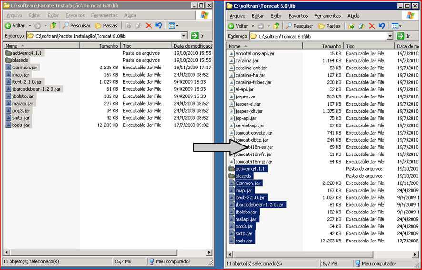
Task: Click Pastas folders button in right window
Action: (330, 26)
